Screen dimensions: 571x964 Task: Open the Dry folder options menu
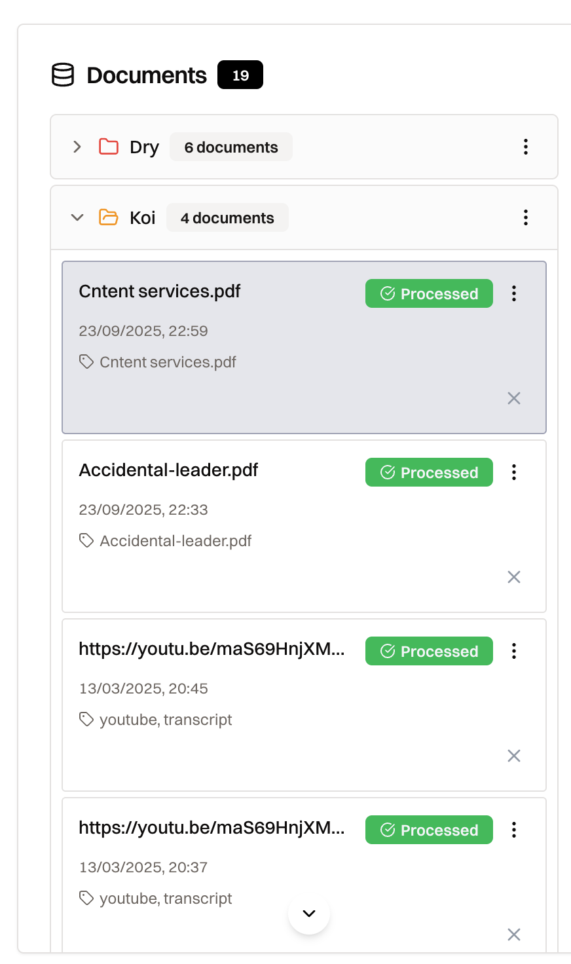click(x=525, y=147)
